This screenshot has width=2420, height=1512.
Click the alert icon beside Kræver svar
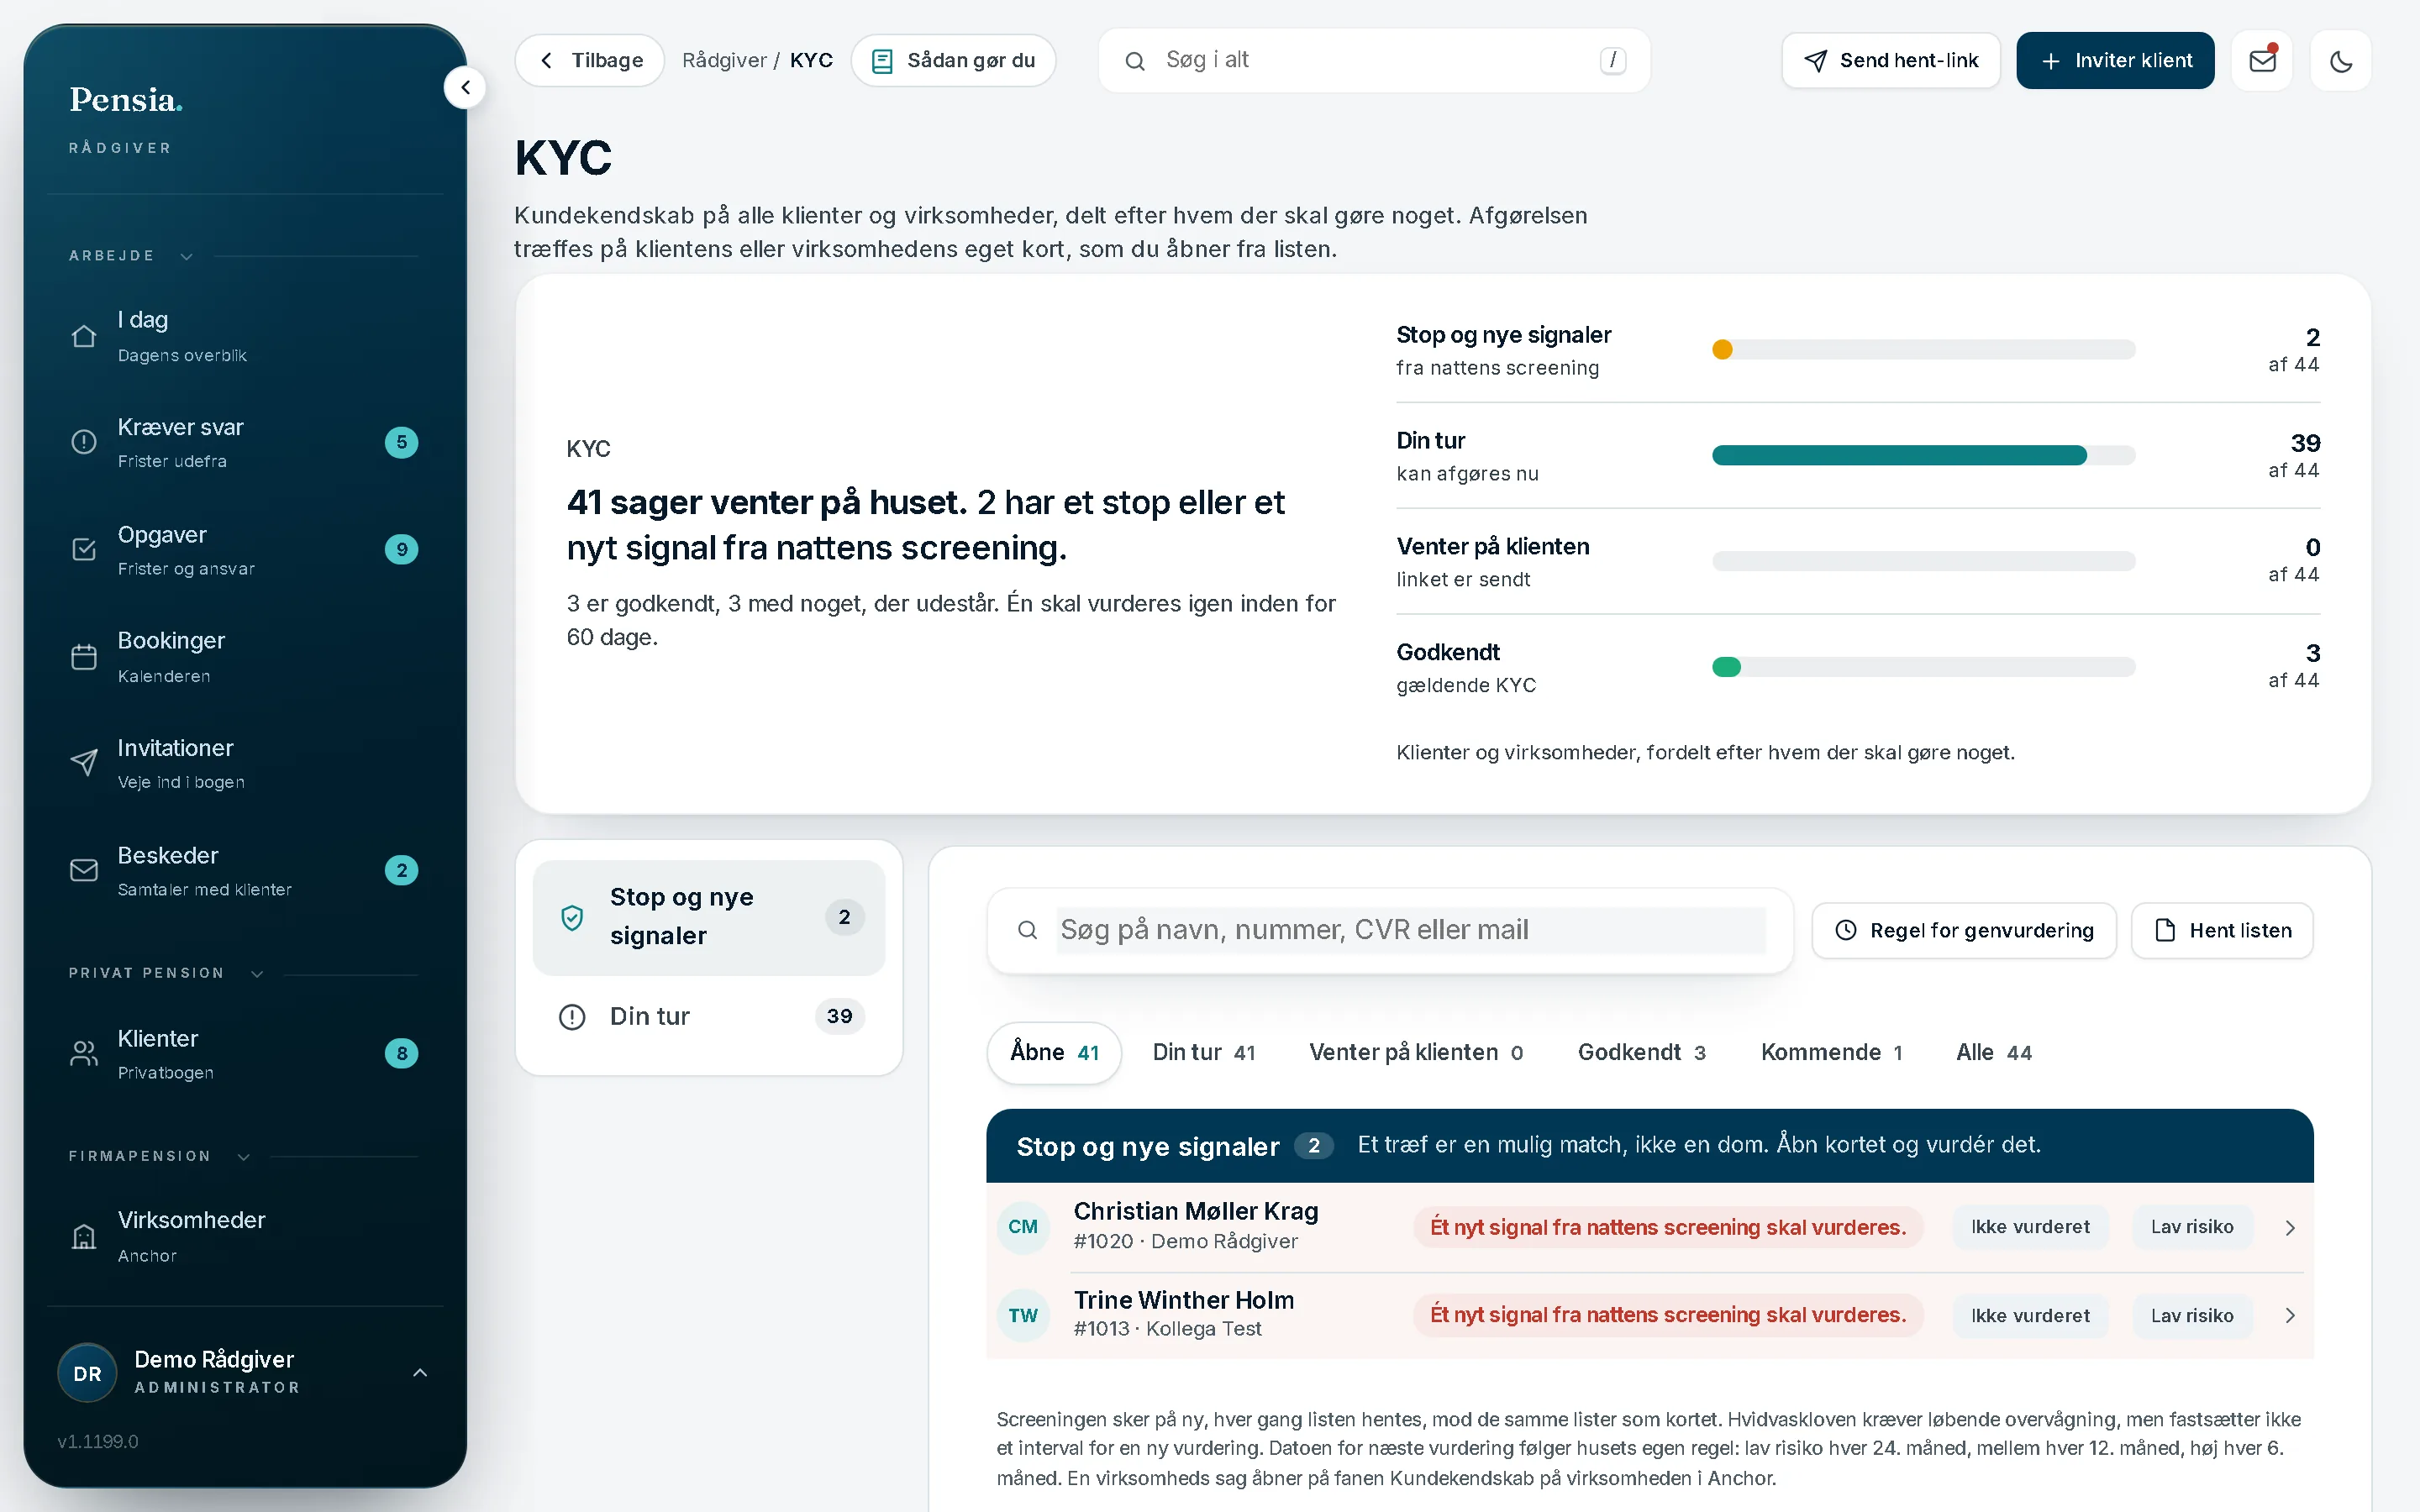pos(84,442)
